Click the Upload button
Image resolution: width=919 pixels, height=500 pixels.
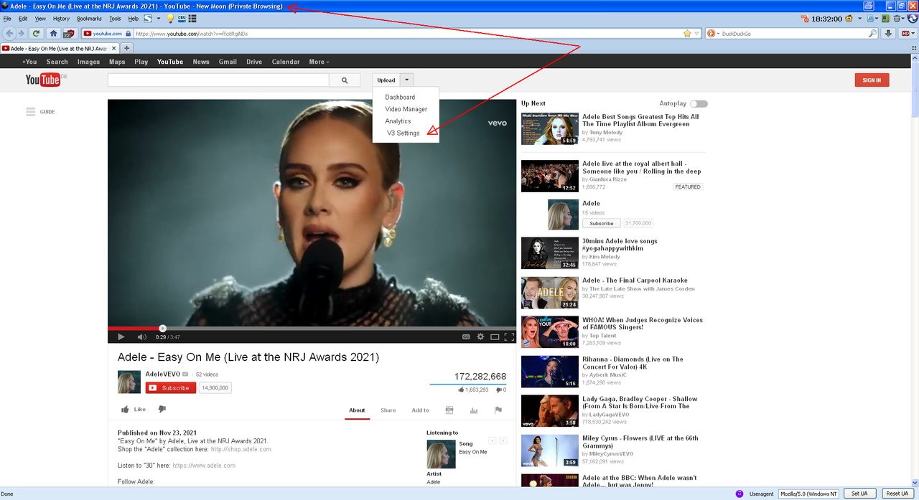pos(386,80)
